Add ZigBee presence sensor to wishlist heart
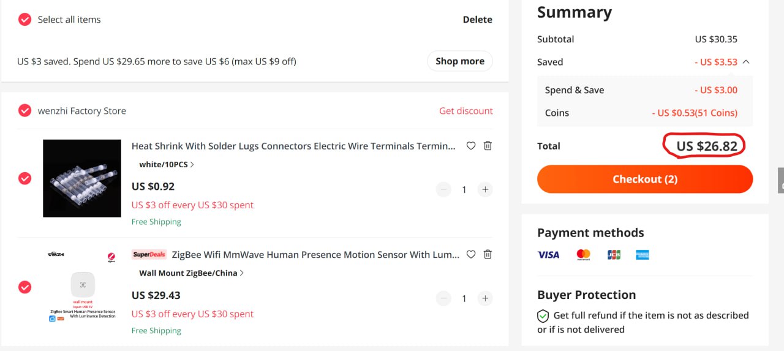Viewport: 784px width, 351px height. (x=471, y=254)
